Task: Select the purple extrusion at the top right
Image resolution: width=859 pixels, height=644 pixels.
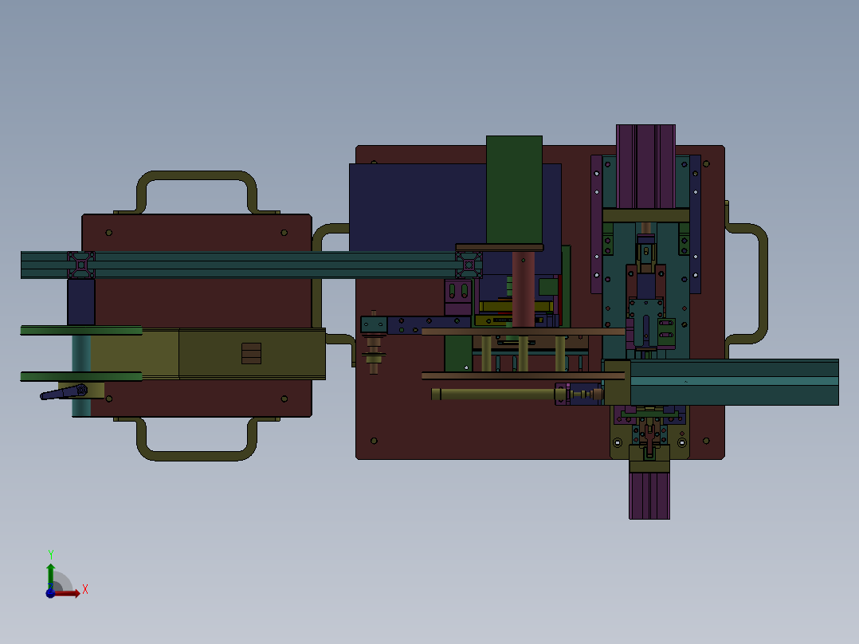Action: (x=645, y=166)
